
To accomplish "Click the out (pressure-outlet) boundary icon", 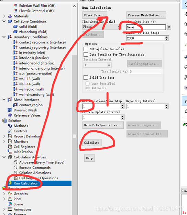I will 15,73.
